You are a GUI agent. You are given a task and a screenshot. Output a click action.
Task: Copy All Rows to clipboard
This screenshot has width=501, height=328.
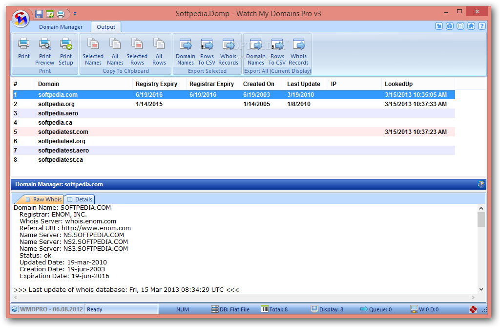tap(159, 51)
